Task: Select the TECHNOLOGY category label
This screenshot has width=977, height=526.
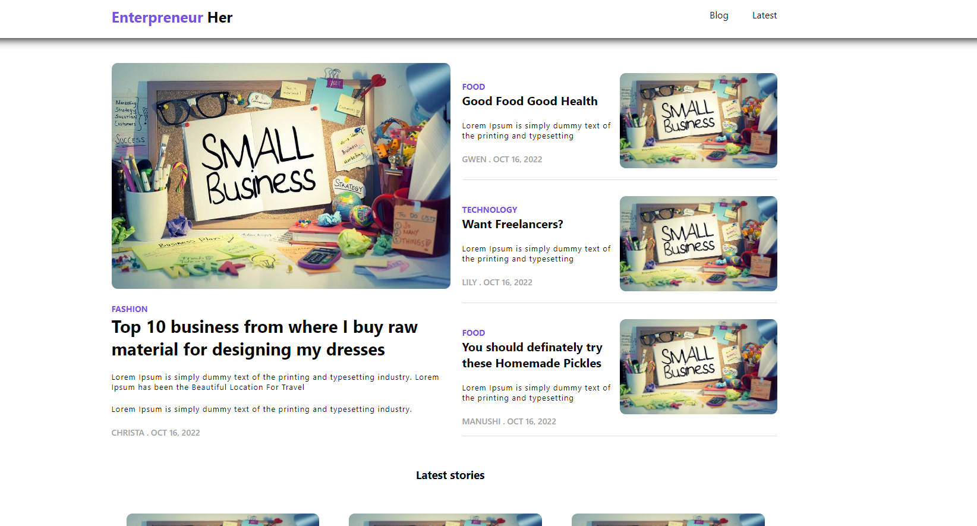Action: click(x=490, y=210)
